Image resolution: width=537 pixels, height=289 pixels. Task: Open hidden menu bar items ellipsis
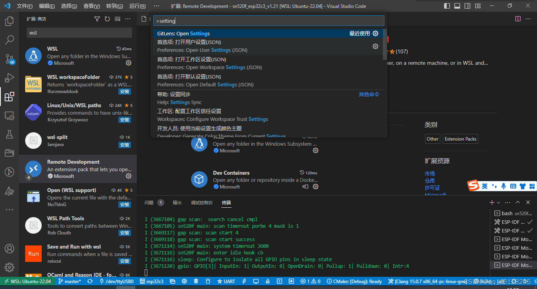[x=156, y=6]
